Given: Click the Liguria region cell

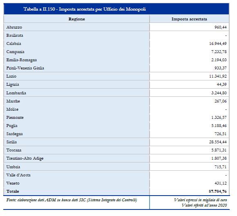Looking at the screenshot, I should coord(77,85).
